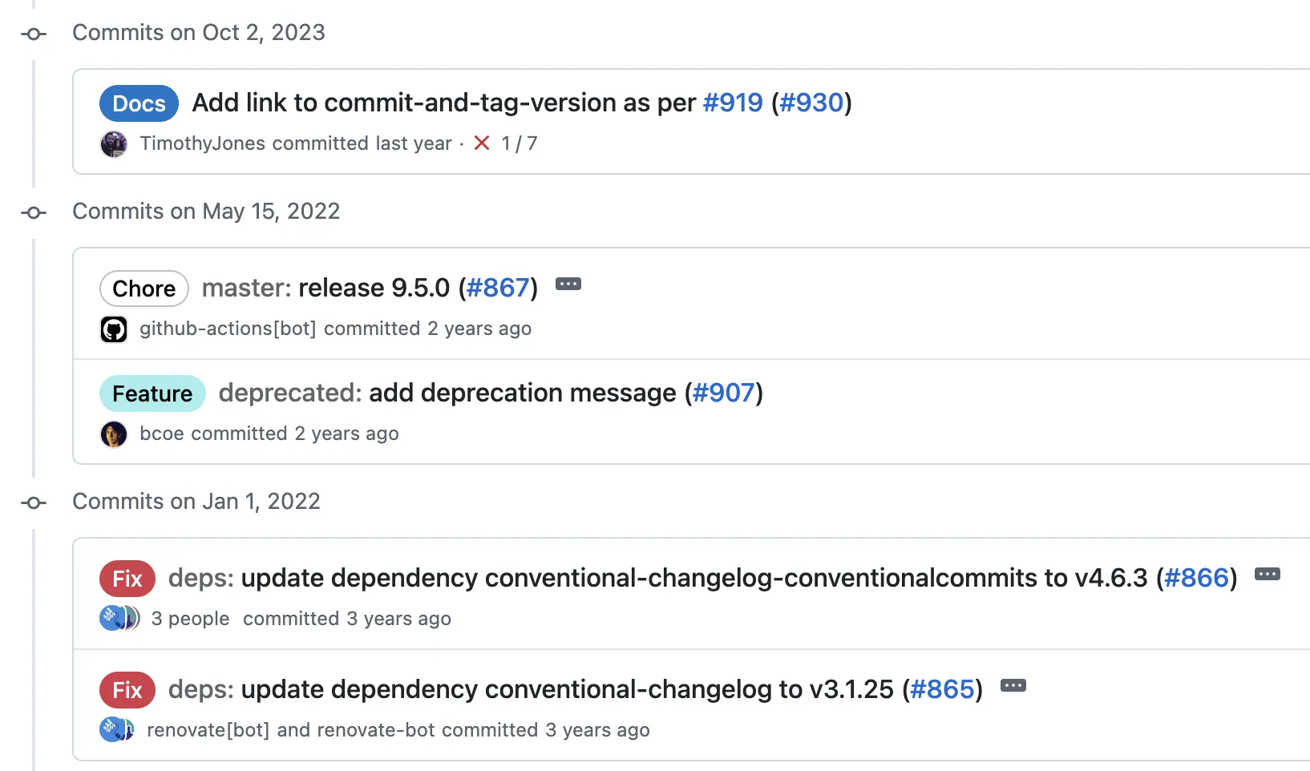Click the github-actions[bot] avatar
This screenshot has height=771, width=1310.
pyautogui.click(x=114, y=329)
